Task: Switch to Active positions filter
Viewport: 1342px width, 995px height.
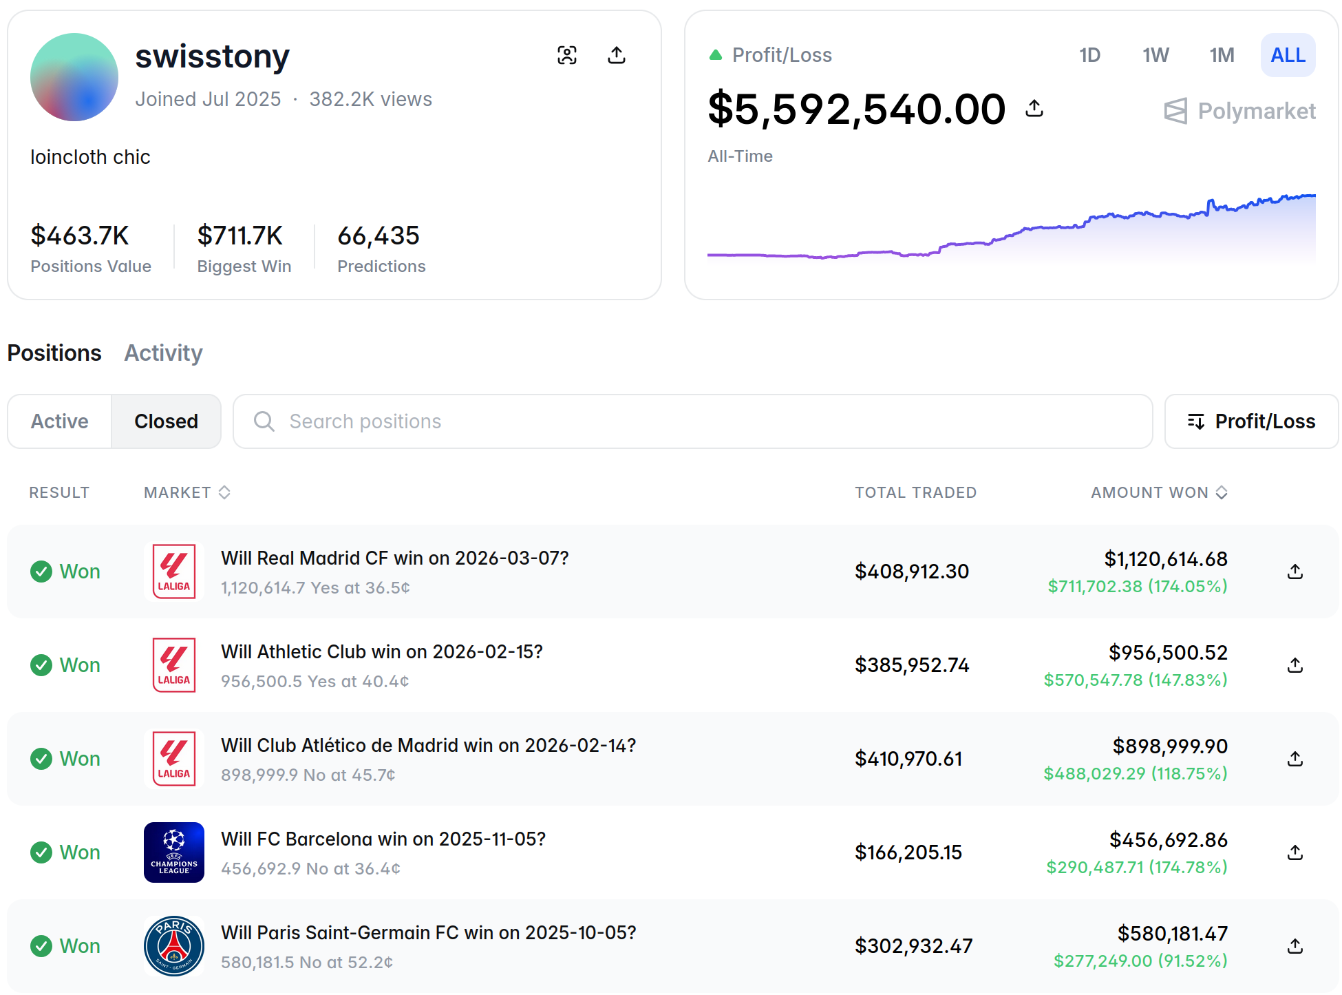Action: 60,421
